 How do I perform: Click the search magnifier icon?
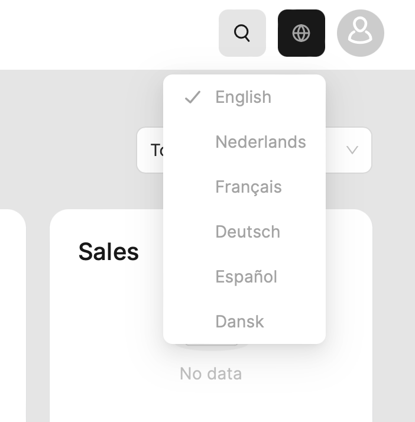242,33
